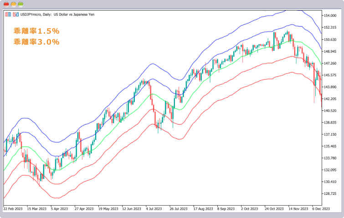Viewport: 344px width, 218px height.
Task: Click the red close window button
Action: (6, 4)
